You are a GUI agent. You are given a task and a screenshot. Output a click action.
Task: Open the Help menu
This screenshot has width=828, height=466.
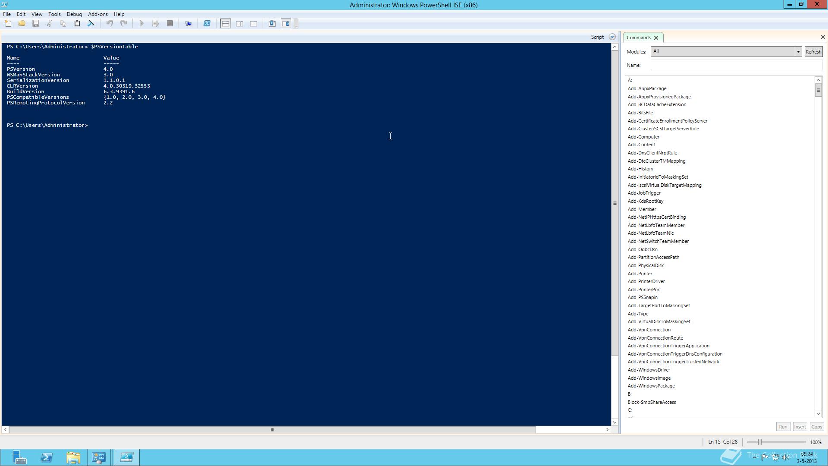tap(119, 14)
